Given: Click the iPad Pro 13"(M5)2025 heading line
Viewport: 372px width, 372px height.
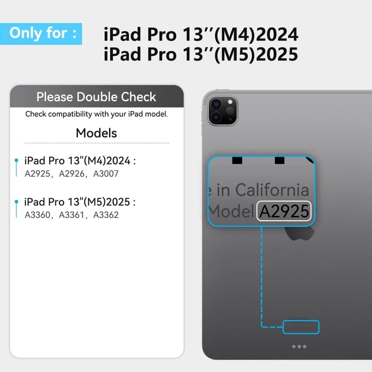Looking at the screenshot, I should pos(80,202).
